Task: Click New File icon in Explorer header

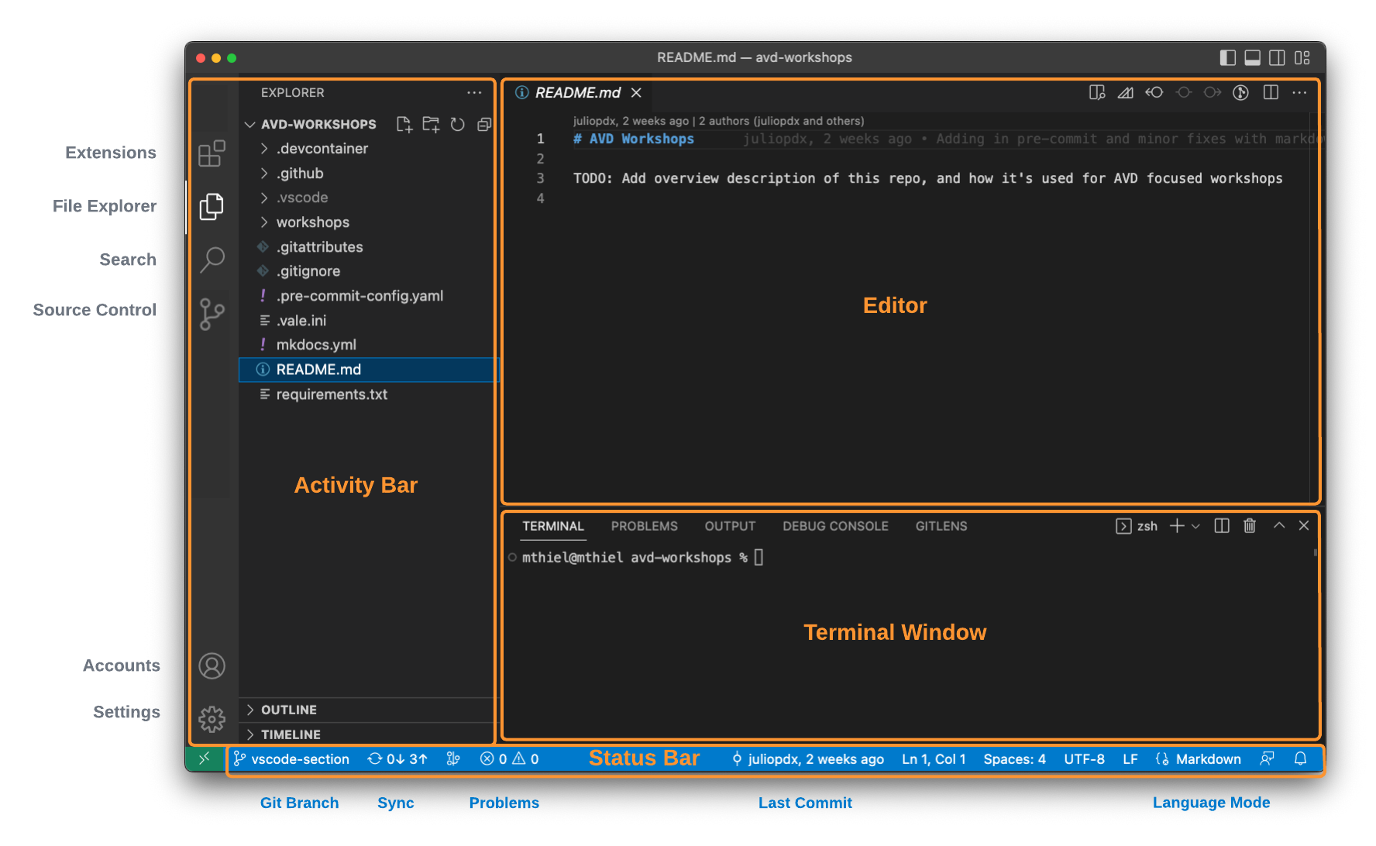Action: tap(404, 125)
